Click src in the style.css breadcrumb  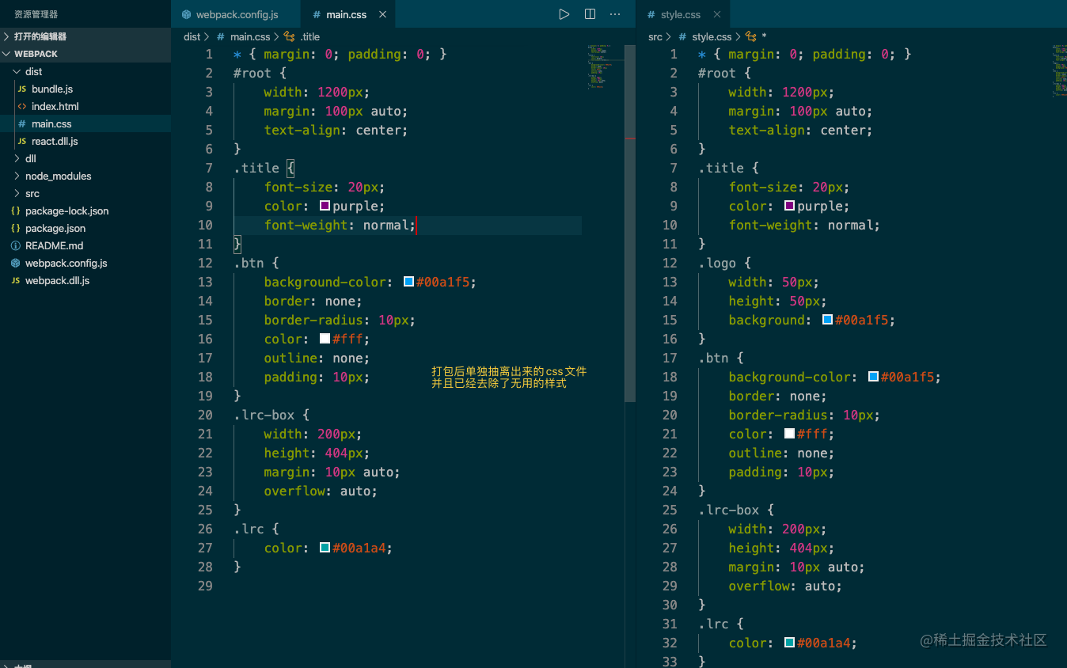655,36
